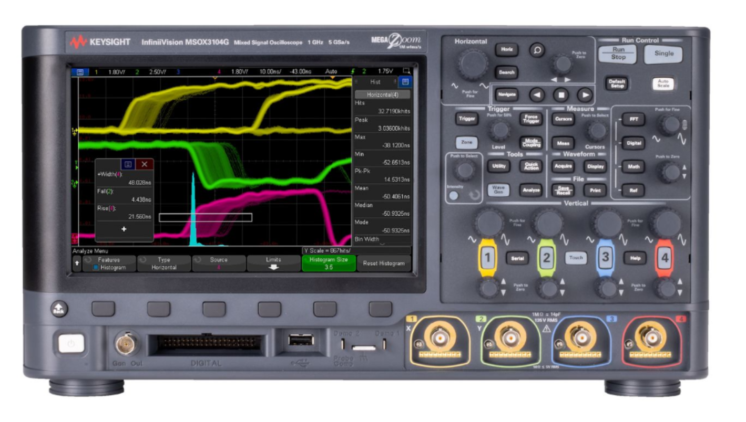The width and height of the screenshot is (746, 422).
Task: Expand the Horizontal(4) histogram header
Action: click(x=382, y=94)
